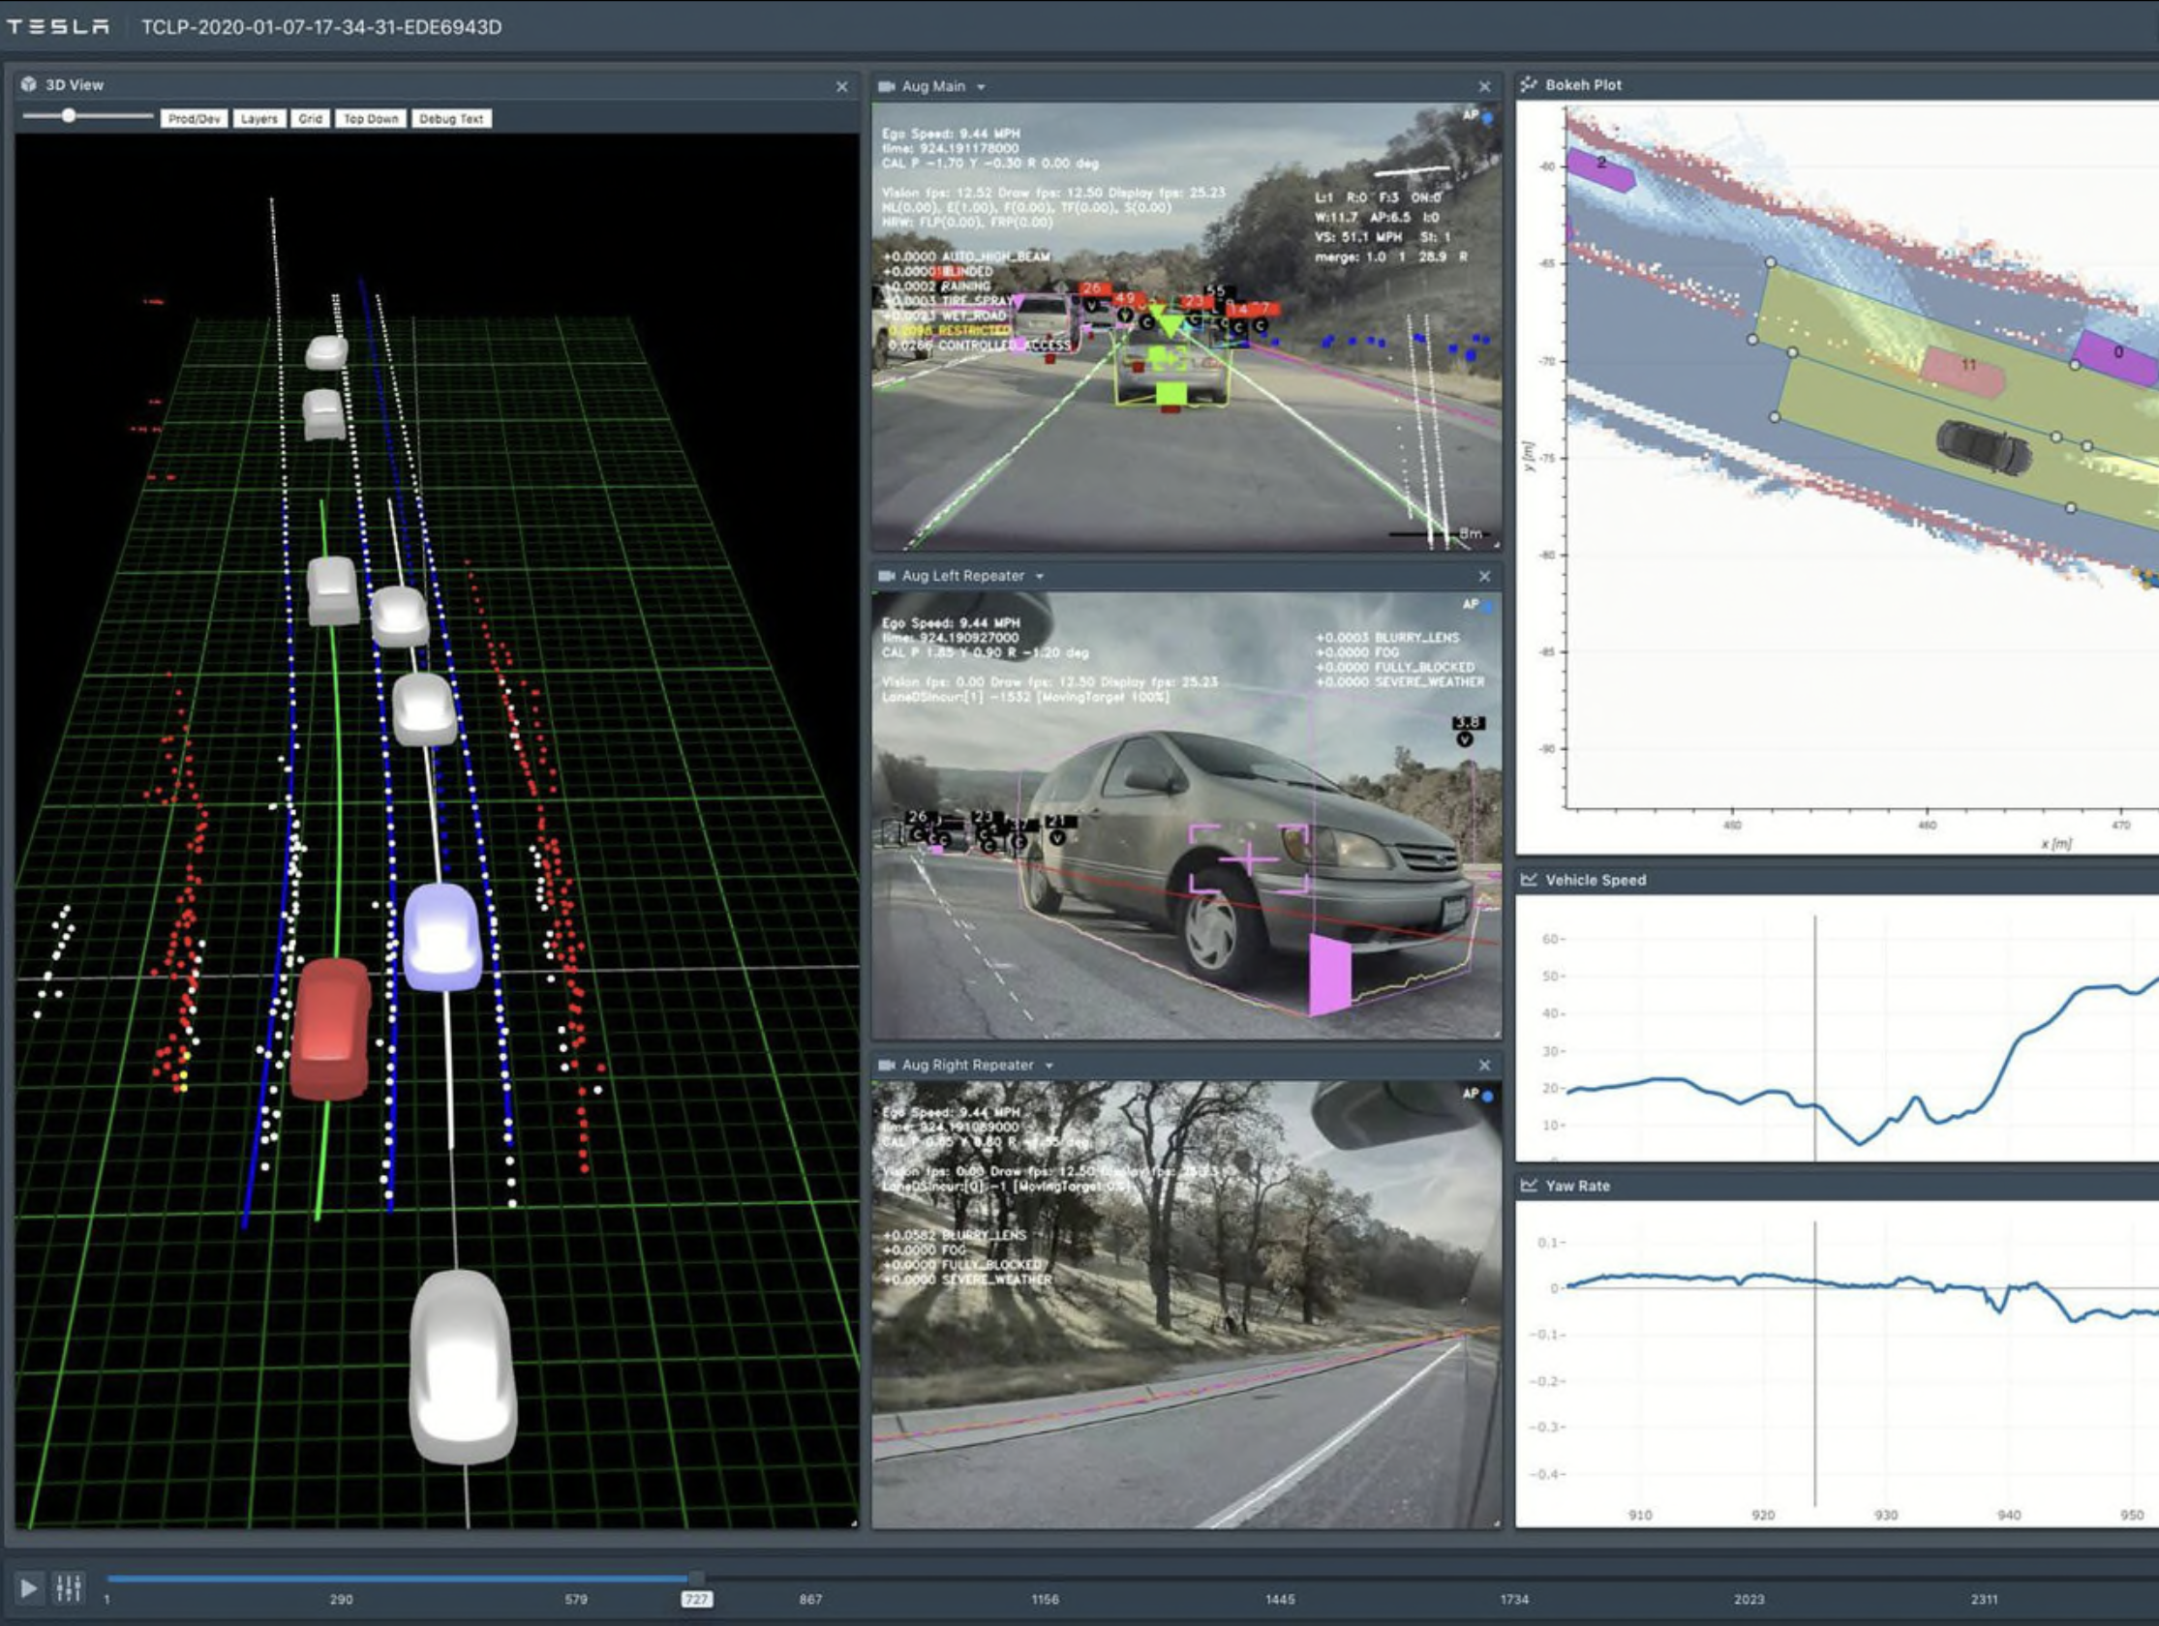Click the Aug Right Repeater camera icon
The width and height of the screenshot is (2159, 1626).
pos(886,1065)
